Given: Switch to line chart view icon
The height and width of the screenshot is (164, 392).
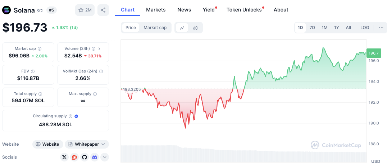Looking at the screenshot, I should click(182, 28).
